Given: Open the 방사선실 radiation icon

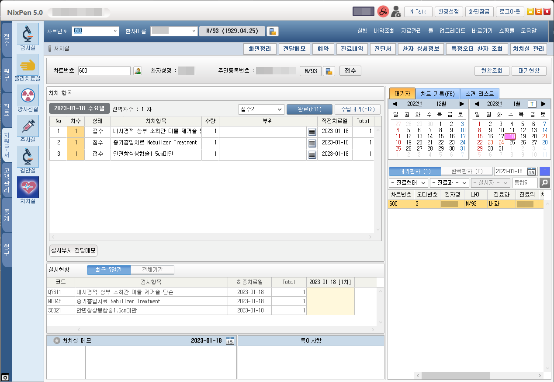Looking at the screenshot, I should (x=28, y=95).
